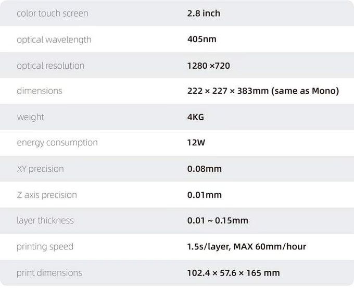Click the 'weight' label

tap(31, 117)
